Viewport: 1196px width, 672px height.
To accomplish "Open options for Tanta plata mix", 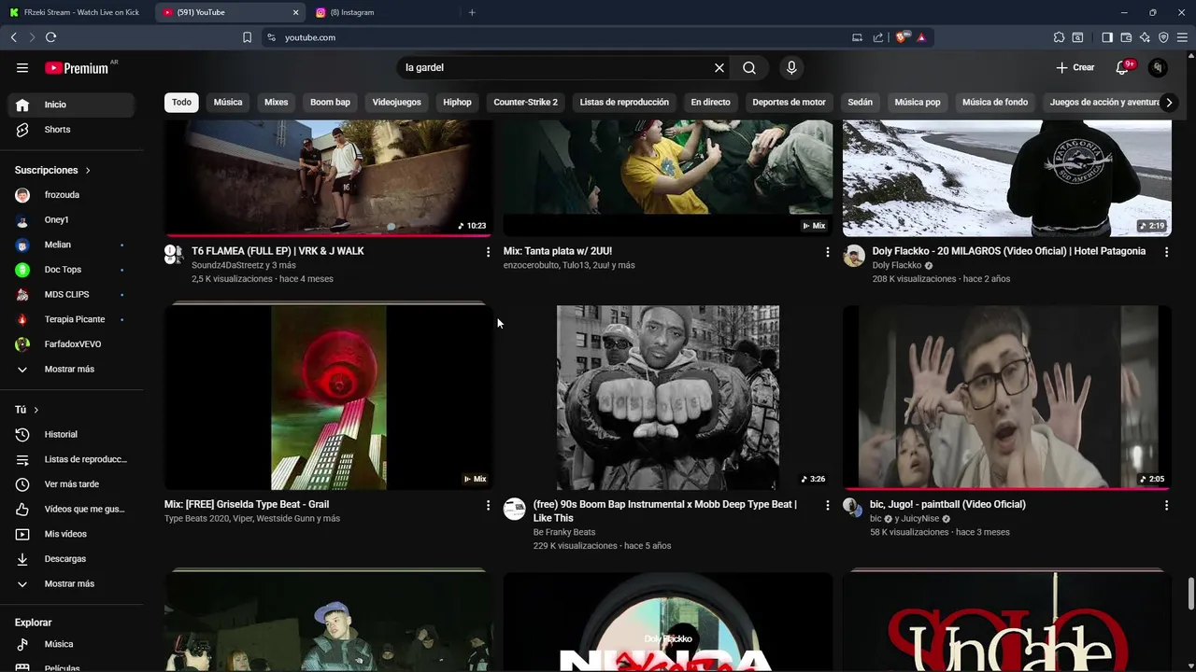I will [827, 252].
